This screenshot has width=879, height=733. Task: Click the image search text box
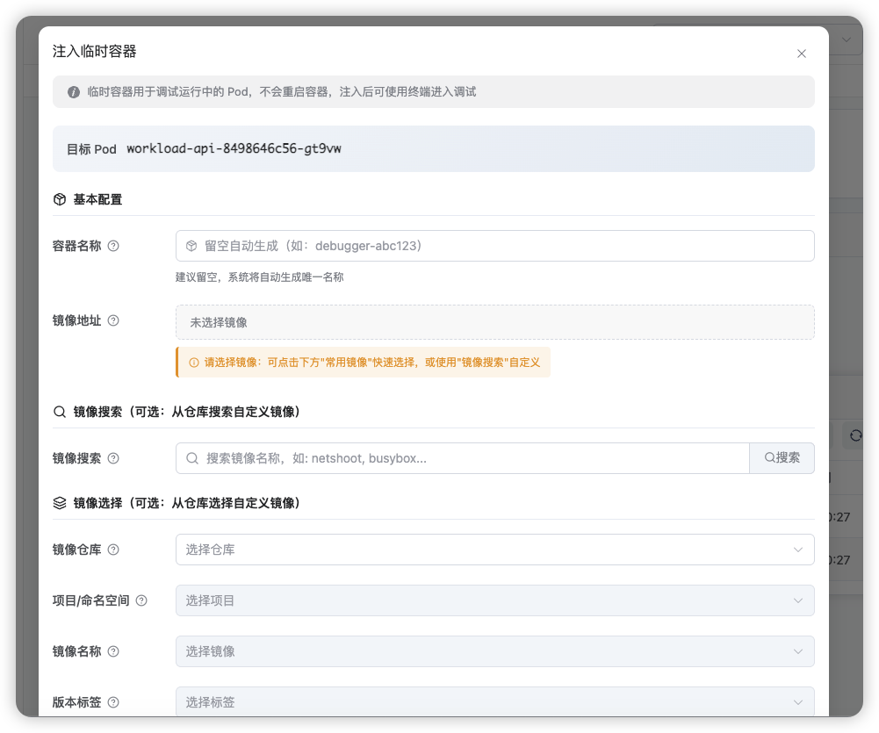pyautogui.click(x=470, y=458)
